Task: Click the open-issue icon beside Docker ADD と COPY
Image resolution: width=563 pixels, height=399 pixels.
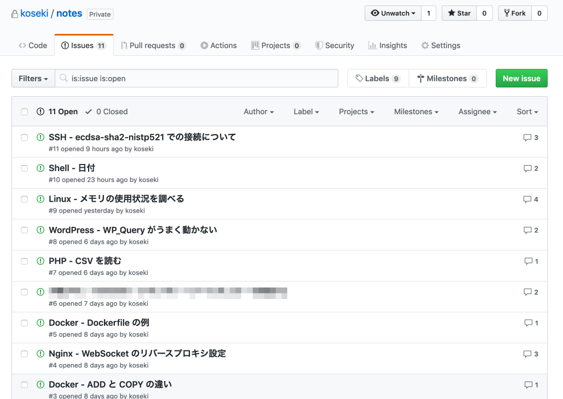Action: tap(40, 384)
